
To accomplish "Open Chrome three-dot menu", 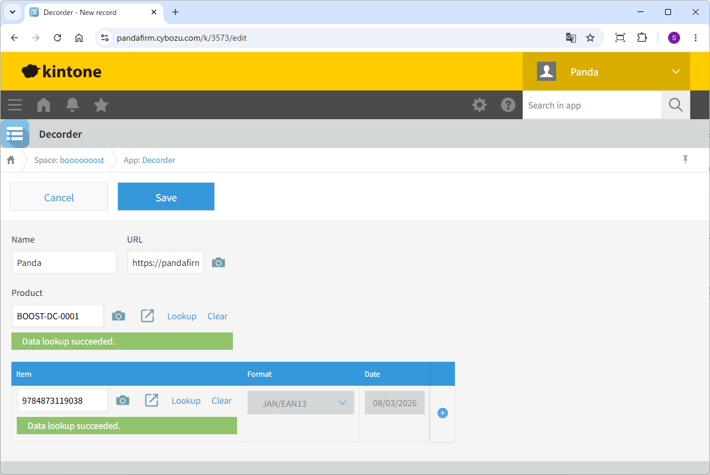I will 696,38.
